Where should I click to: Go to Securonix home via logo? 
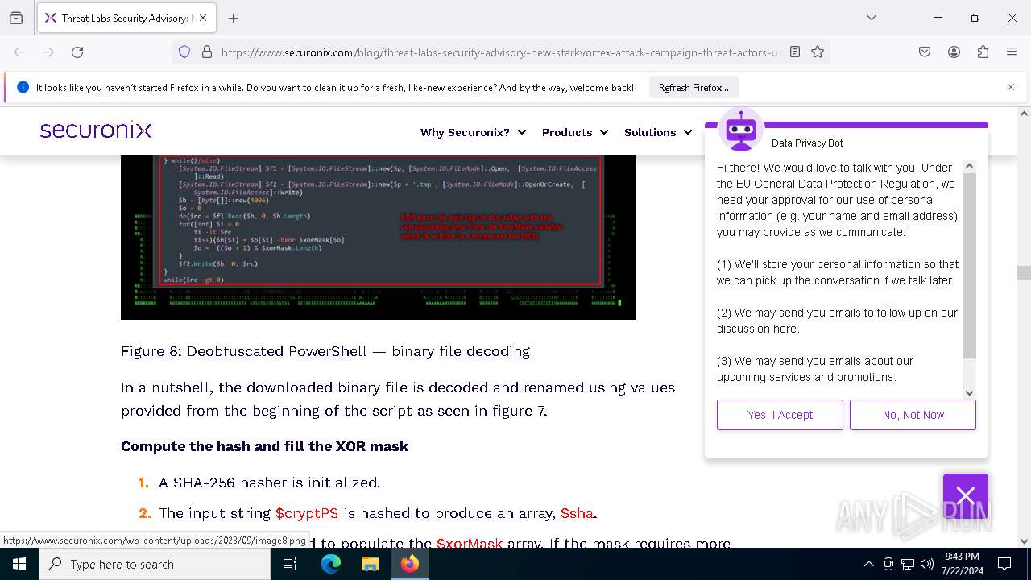tap(96, 130)
